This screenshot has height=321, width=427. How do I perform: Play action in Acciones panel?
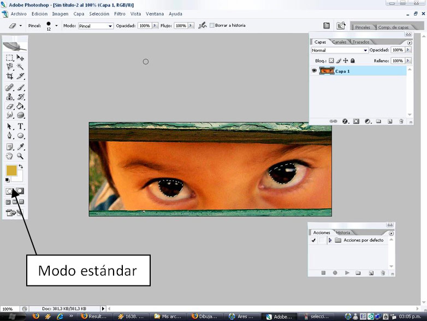347,273
